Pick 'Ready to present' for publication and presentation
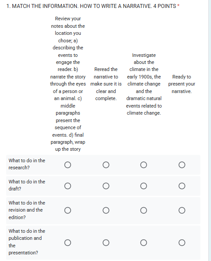 pos(182,242)
